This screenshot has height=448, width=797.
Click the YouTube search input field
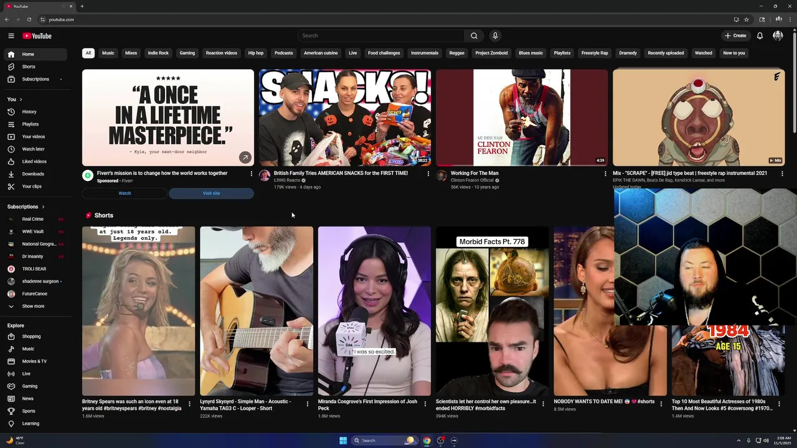(380, 35)
